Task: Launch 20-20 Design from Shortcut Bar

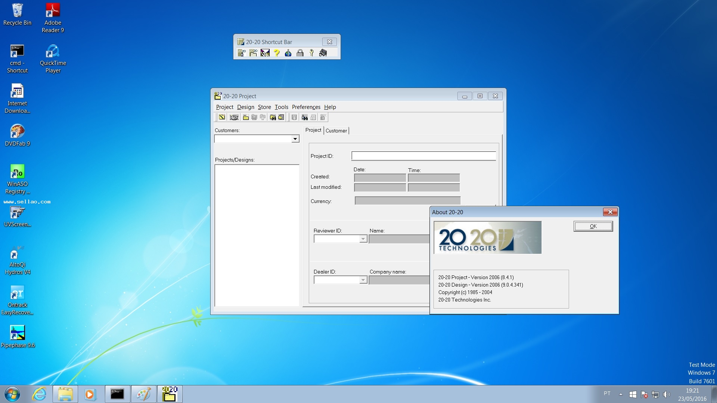Action: (242, 53)
